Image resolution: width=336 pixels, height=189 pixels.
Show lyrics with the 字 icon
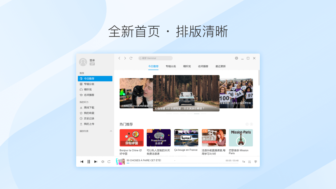(x=256, y=162)
